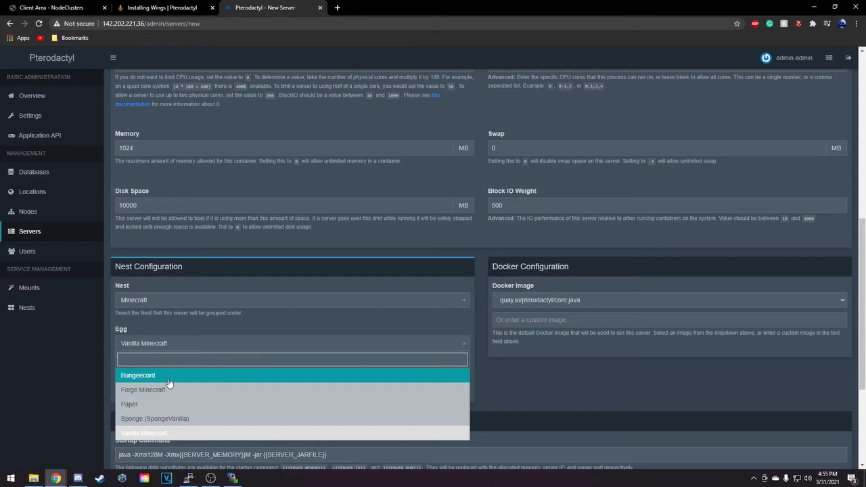The width and height of the screenshot is (866, 487).
Task: Open Vegas Pro from taskbar
Action: point(166,478)
